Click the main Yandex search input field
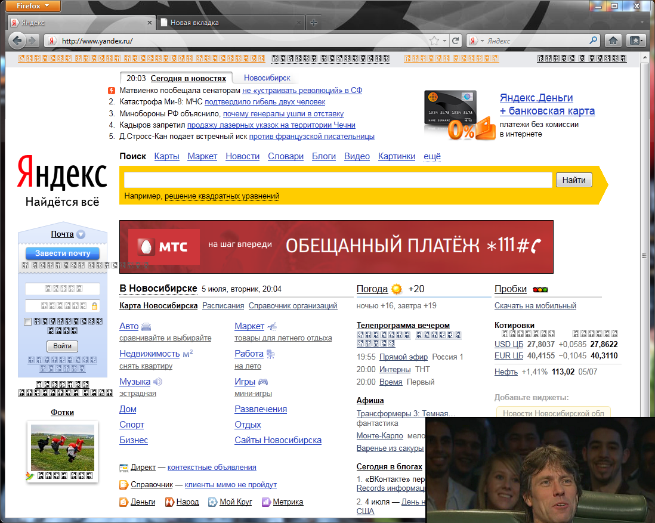655x523 pixels. (338, 180)
